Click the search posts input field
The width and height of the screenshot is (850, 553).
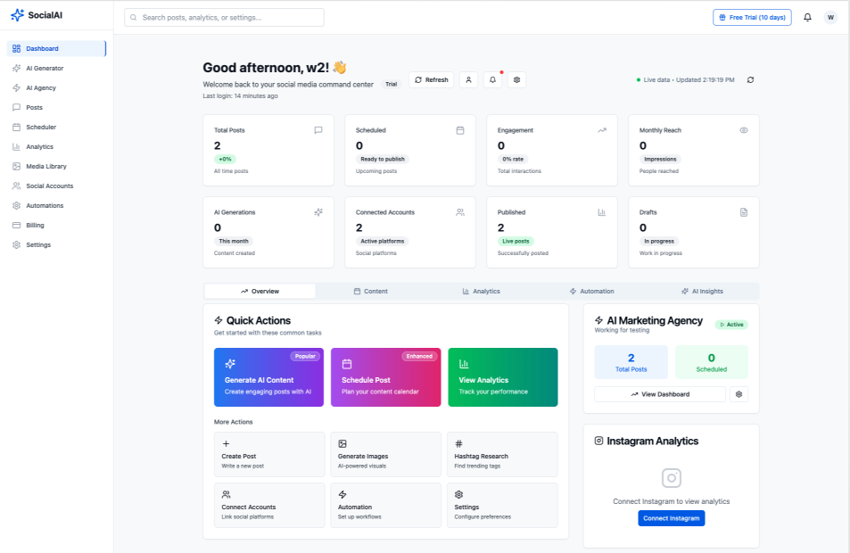224,17
